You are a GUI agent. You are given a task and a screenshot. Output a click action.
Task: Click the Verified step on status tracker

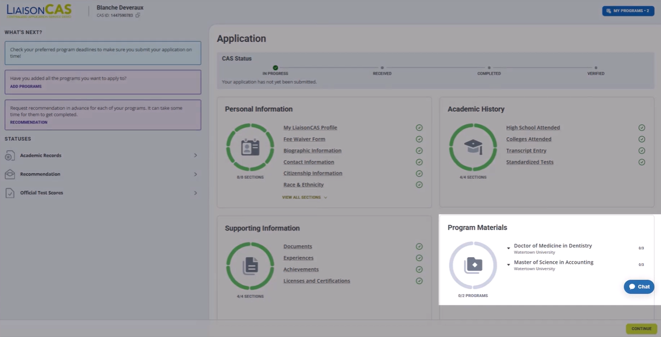point(596,68)
